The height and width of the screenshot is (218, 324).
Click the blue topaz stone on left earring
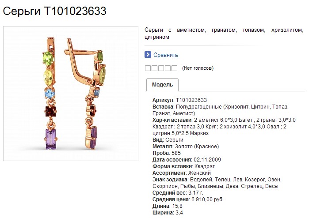coord(50,94)
